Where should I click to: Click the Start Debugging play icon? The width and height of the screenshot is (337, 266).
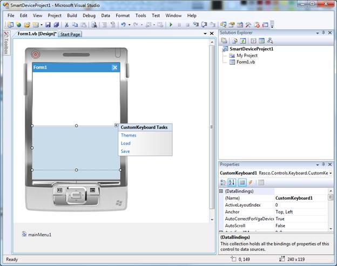click(x=171, y=25)
